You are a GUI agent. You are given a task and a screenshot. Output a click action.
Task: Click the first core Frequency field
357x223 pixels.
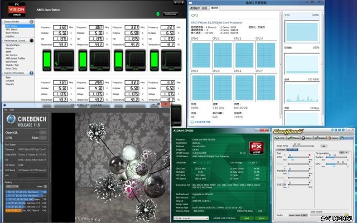click(60, 27)
